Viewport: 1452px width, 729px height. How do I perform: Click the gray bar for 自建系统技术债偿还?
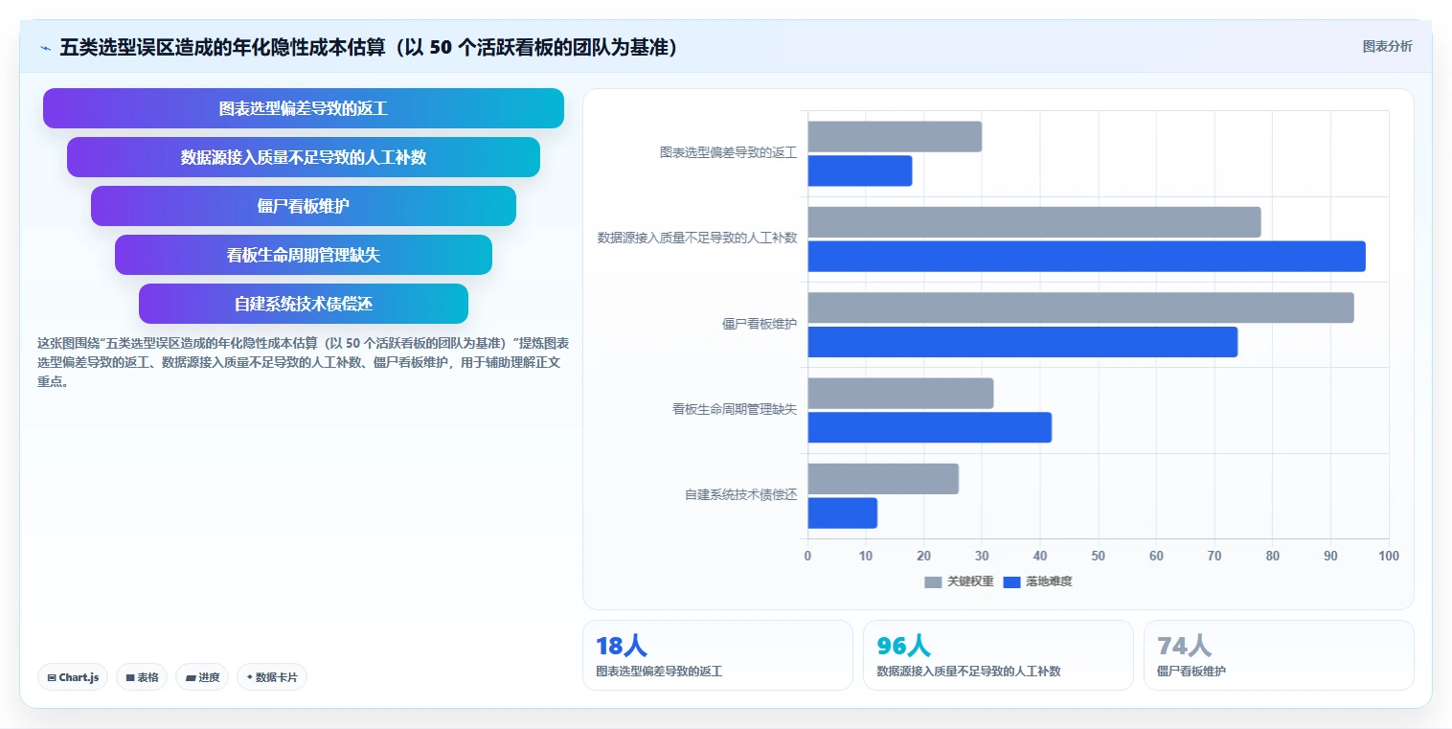pos(883,479)
